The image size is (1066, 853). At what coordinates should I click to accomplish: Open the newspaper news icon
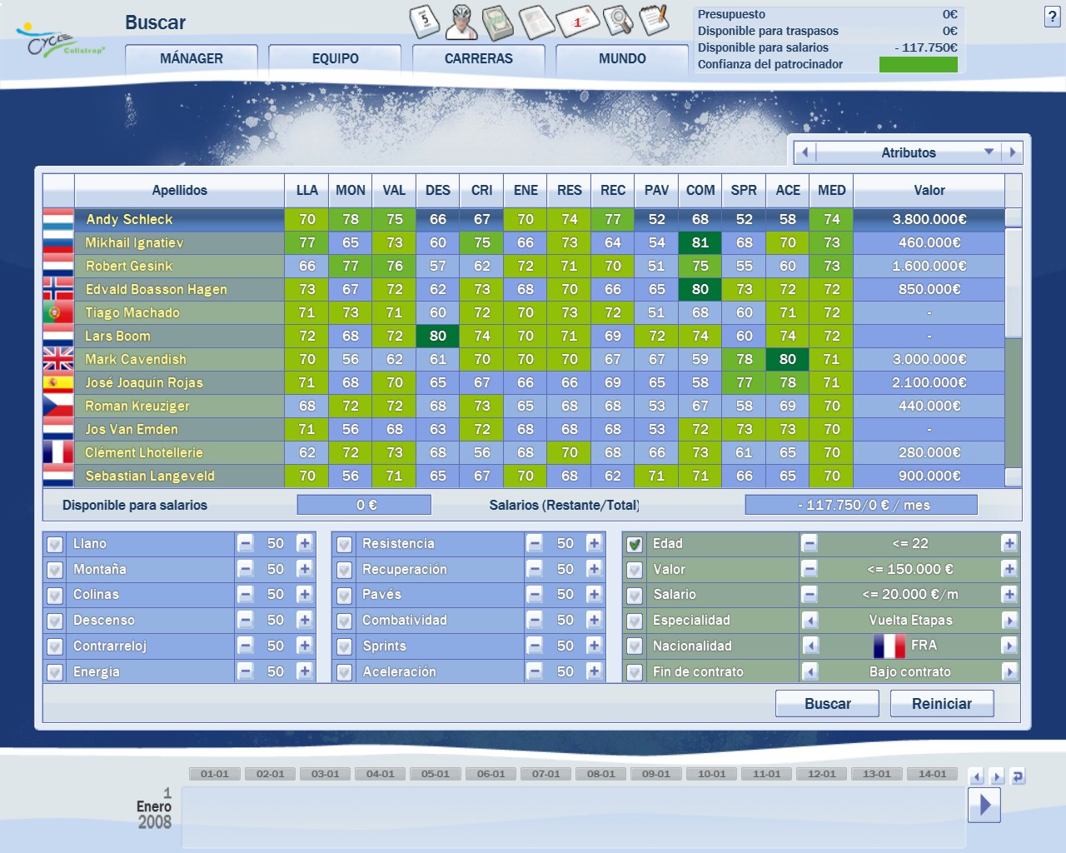pos(536,22)
